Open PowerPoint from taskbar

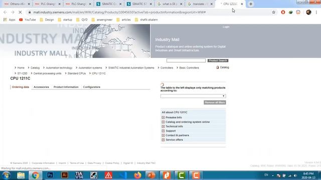click(151, 175)
